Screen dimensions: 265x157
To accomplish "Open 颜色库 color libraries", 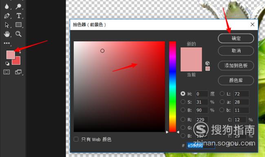I will tap(236, 80).
